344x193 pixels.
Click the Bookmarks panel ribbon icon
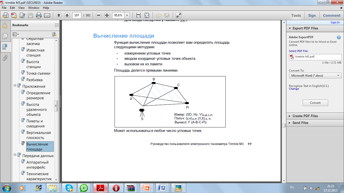[x=5, y=47]
